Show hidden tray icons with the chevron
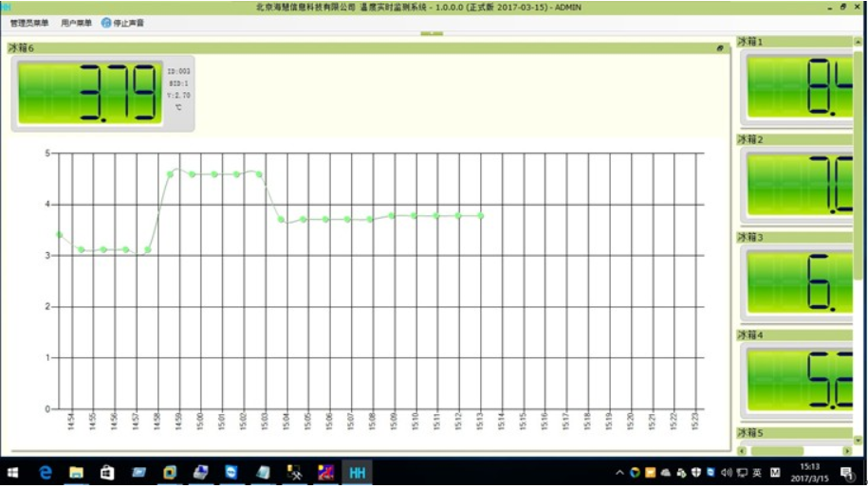868x488 pixels. click(619, 473)
